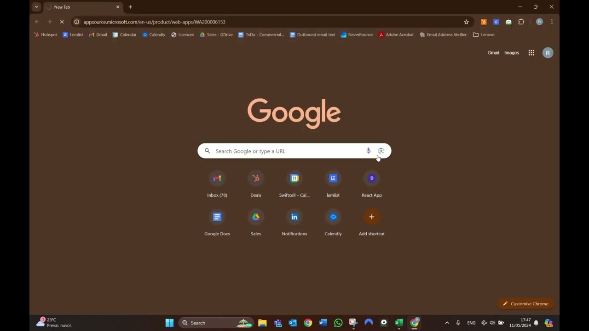Open File Explorer from the taskbar
589x331 pixels.
(262, 323)
